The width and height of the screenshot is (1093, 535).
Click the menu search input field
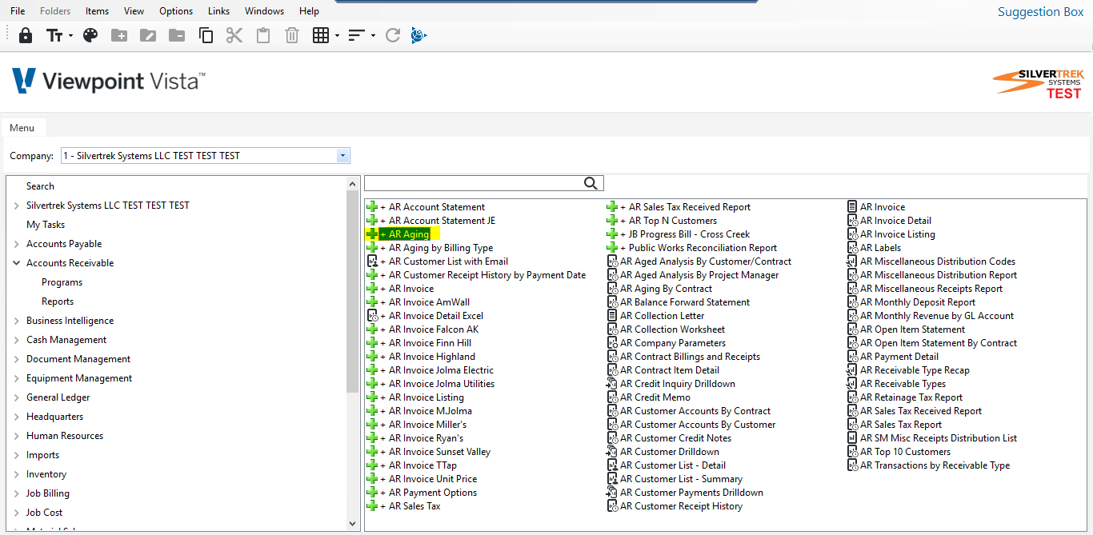tap(474, 184)
